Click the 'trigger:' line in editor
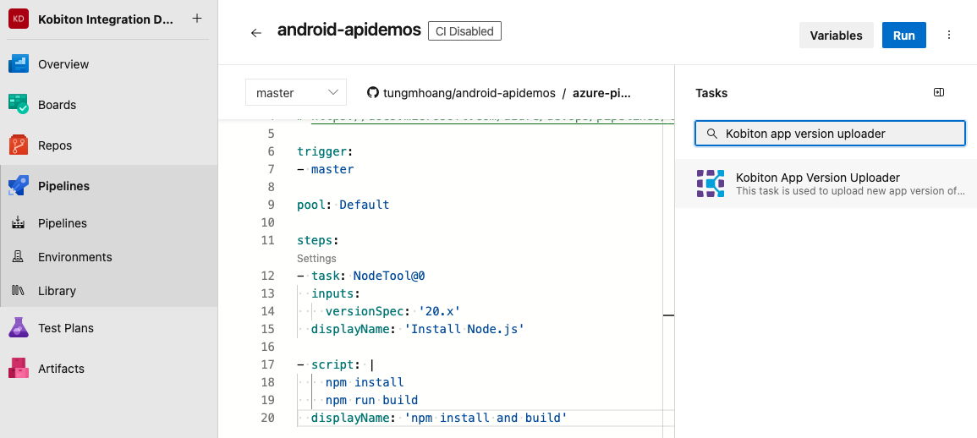977x438 pixels. point(324,151)
